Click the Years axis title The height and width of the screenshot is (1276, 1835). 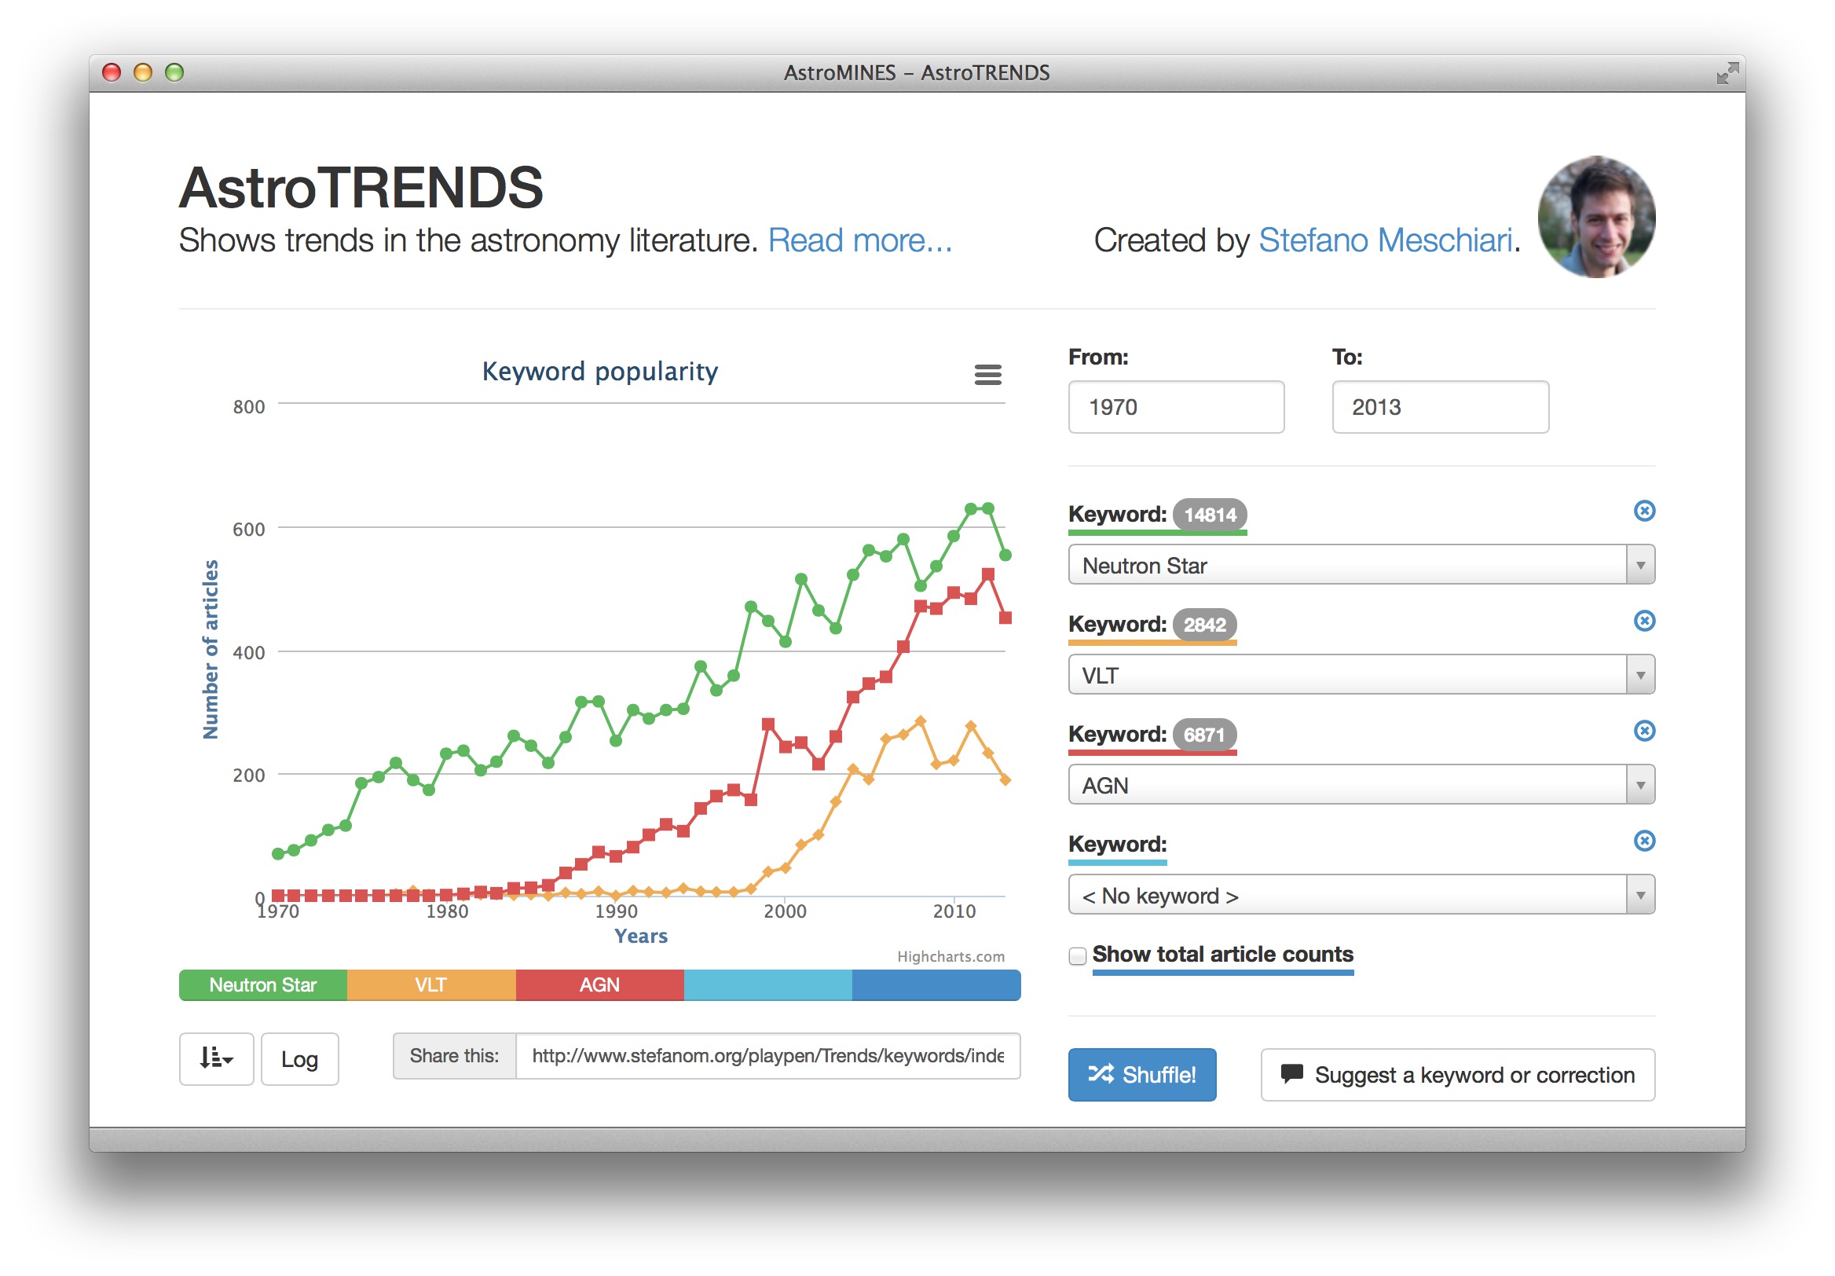click(x=640, y=936)
